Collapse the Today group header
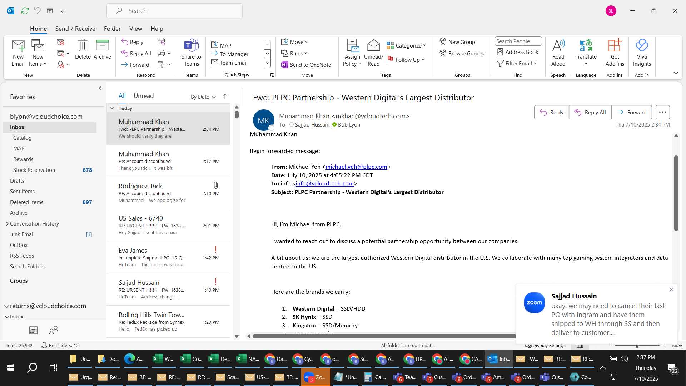 [x=112, y=108]
